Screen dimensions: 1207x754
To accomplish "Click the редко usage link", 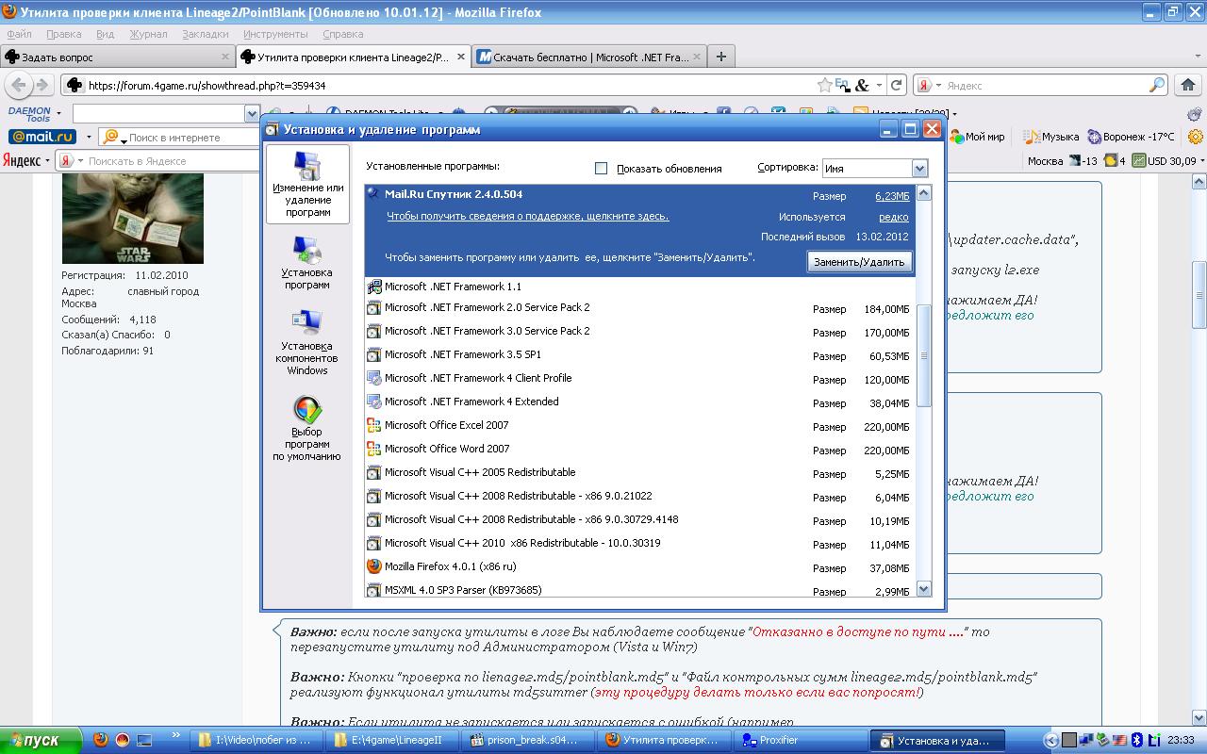I will click(x=894, y=217).
